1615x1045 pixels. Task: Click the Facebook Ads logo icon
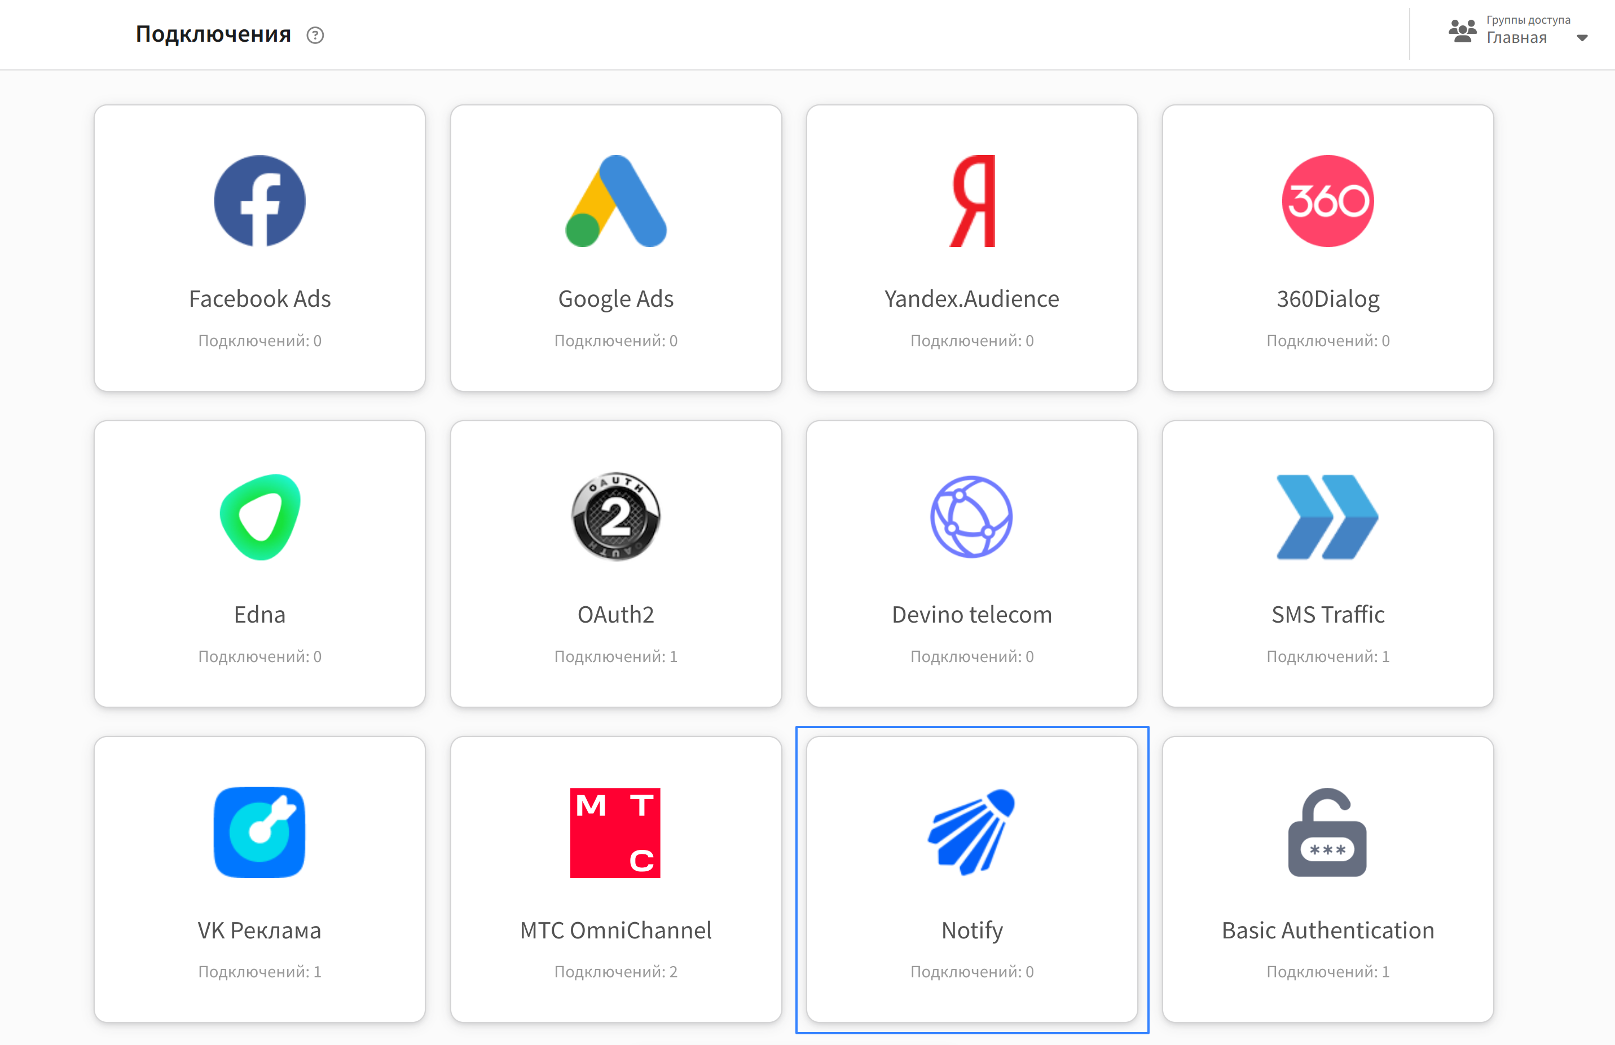259,201
